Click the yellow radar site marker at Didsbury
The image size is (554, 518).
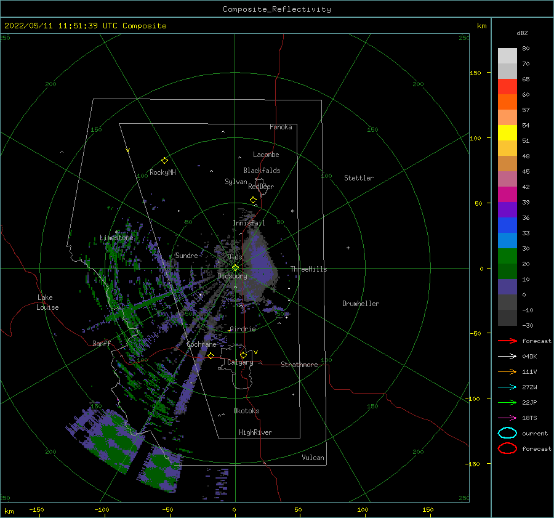tap(235, 268)
